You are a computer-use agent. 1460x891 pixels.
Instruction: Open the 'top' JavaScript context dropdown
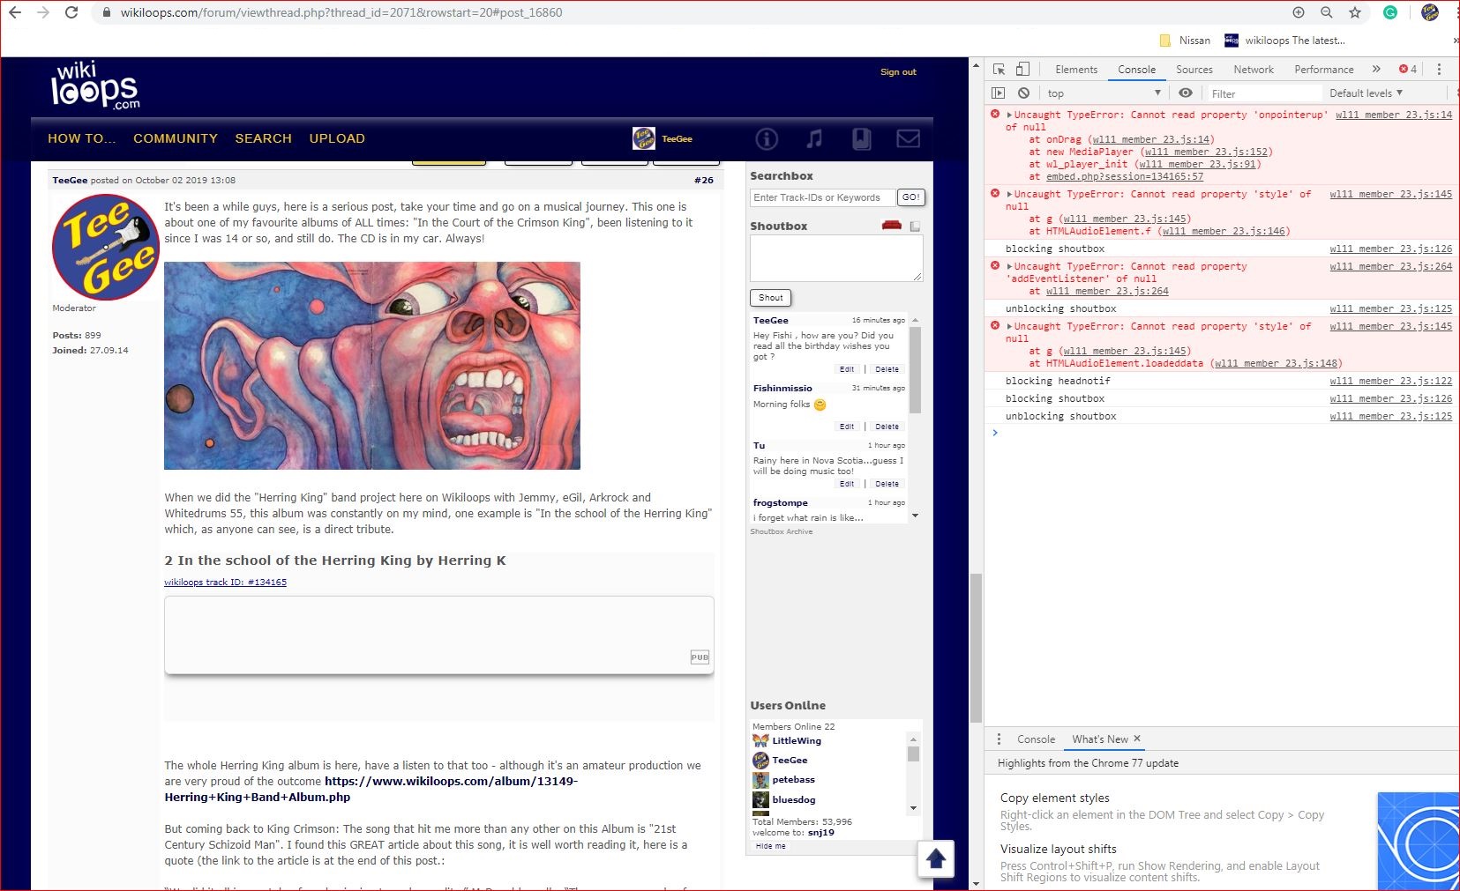click(1103, 93)
